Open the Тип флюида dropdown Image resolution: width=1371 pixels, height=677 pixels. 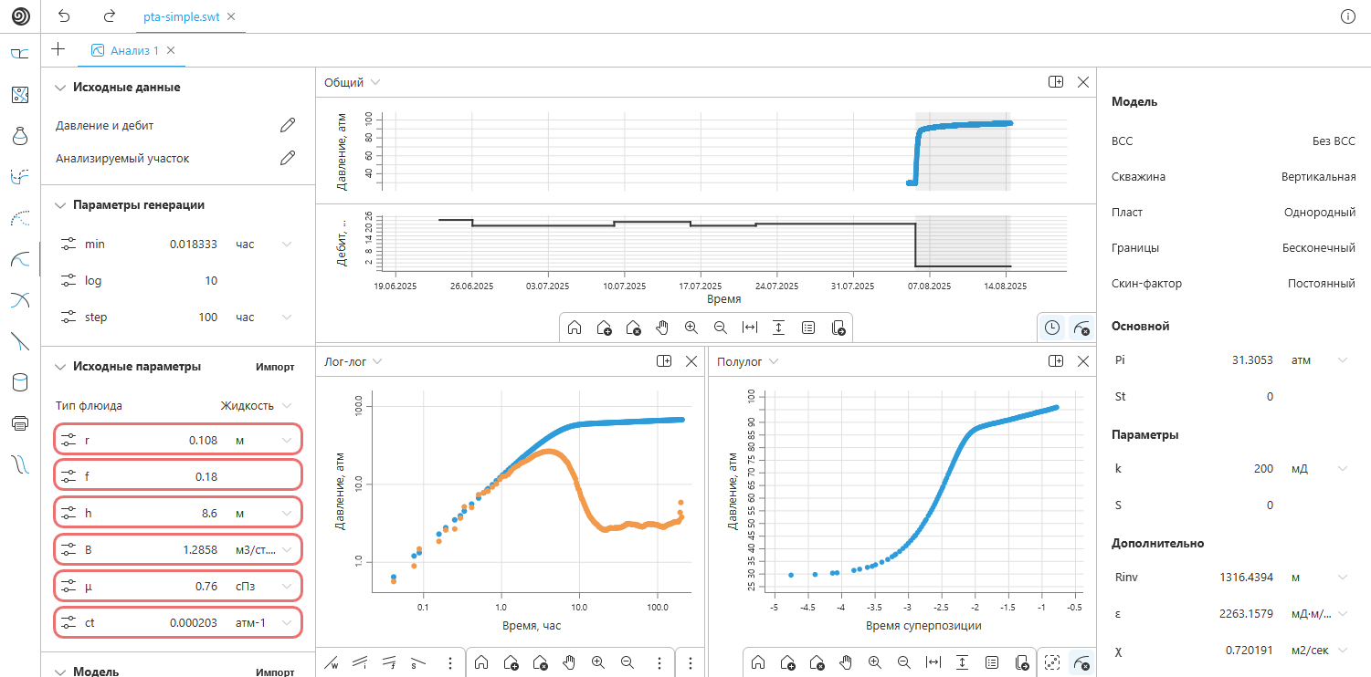(256, 406)
